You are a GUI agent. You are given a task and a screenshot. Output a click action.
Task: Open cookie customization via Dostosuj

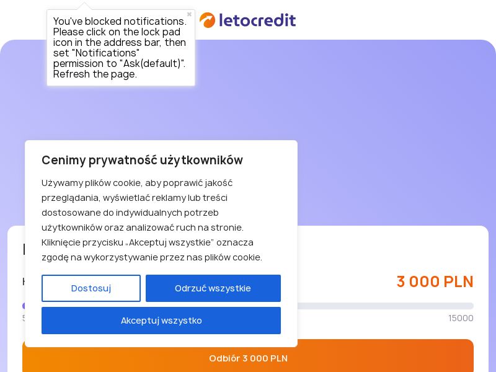click(91, 288)
